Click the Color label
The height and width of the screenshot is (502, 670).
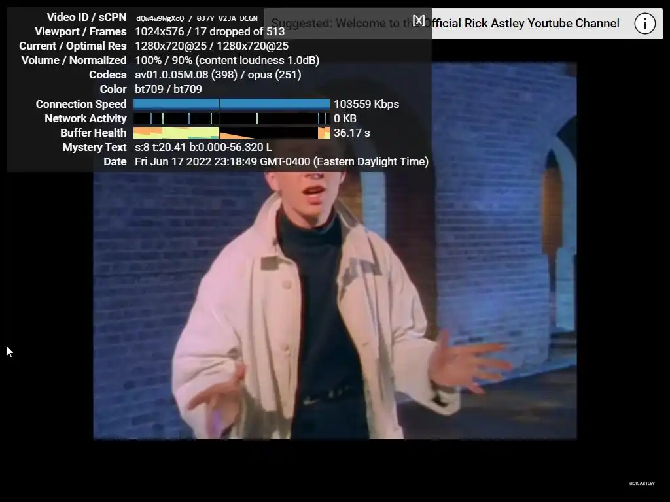point(113,89)
